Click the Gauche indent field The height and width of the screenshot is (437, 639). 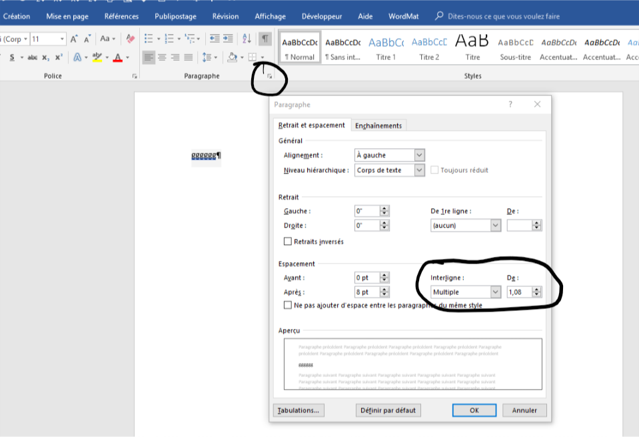click(367, 211)
